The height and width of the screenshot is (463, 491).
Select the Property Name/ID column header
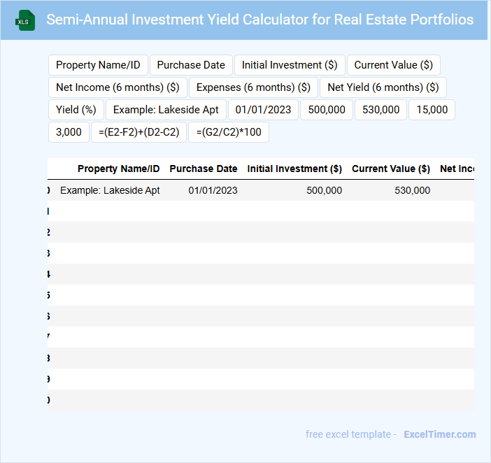[118, 169]
